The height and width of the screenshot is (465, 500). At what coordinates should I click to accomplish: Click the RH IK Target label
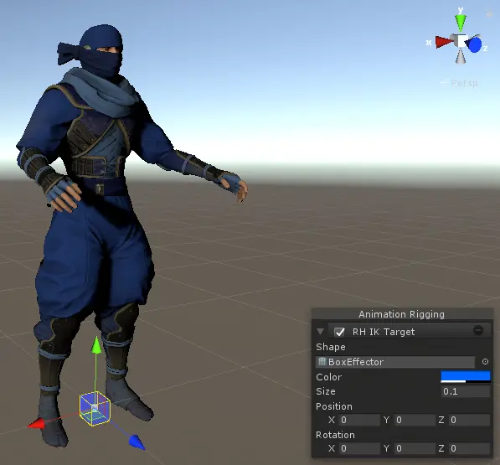coord(384,332)
